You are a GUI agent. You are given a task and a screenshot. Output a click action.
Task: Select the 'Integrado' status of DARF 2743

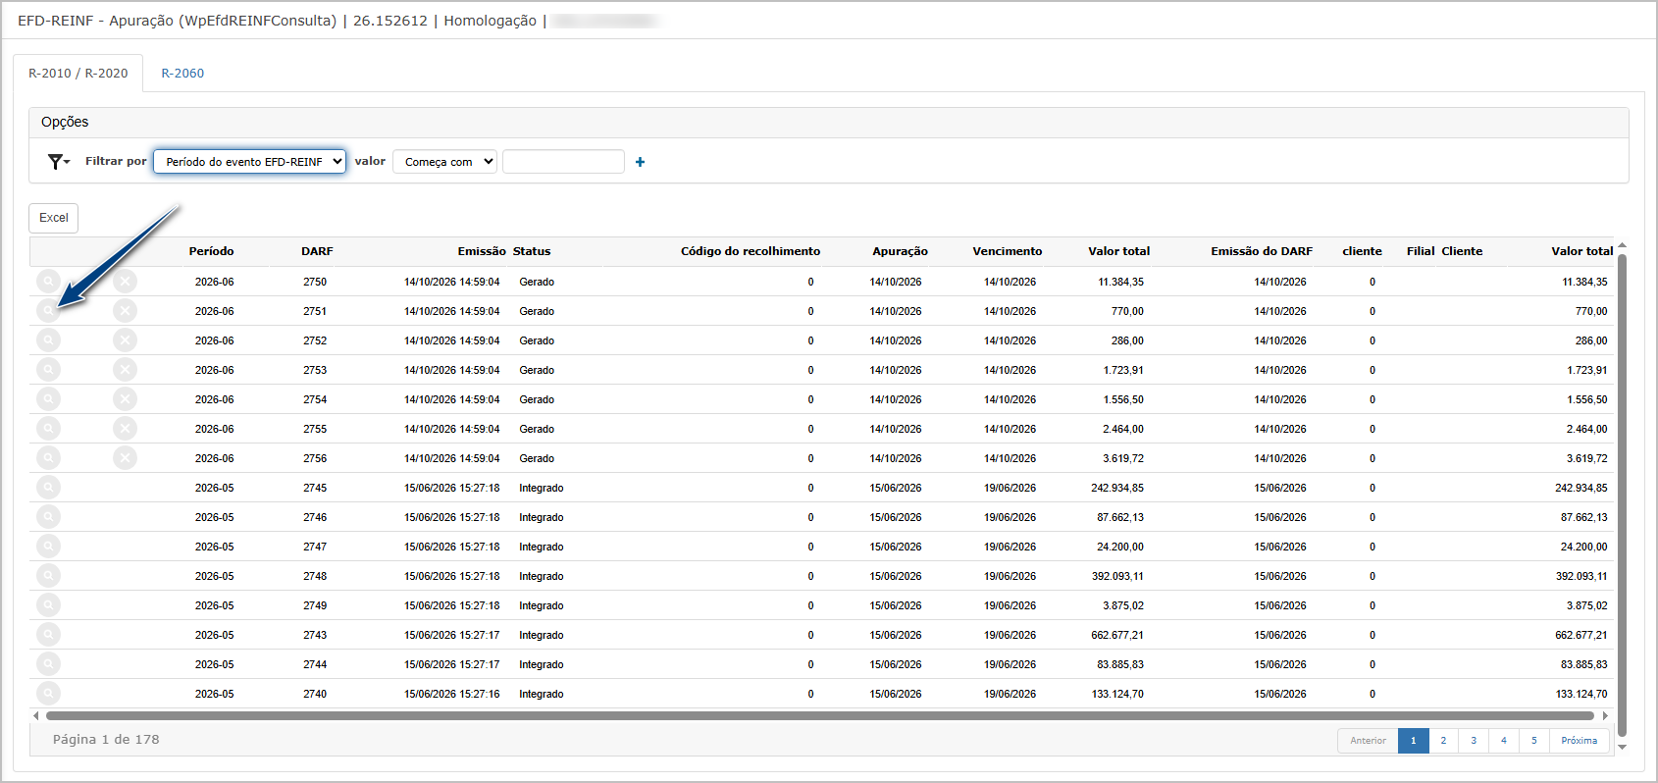(x=542, y=635)
